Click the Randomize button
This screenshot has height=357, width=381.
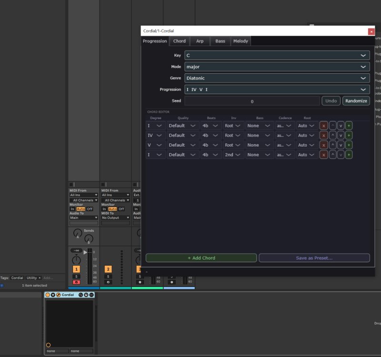[x=356, y=101]
